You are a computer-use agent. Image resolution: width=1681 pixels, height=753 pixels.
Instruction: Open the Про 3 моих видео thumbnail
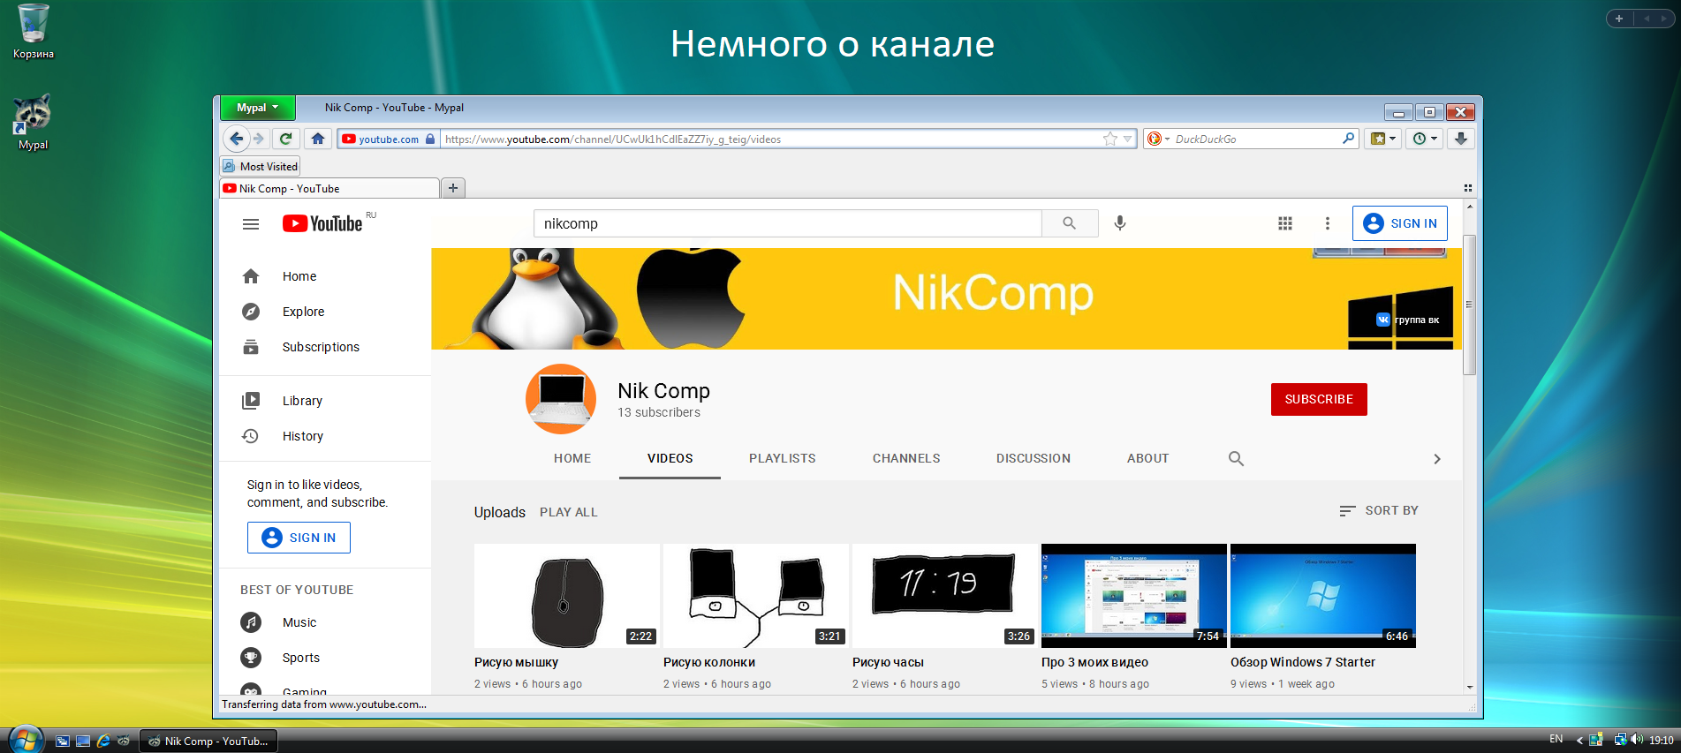1134,596
